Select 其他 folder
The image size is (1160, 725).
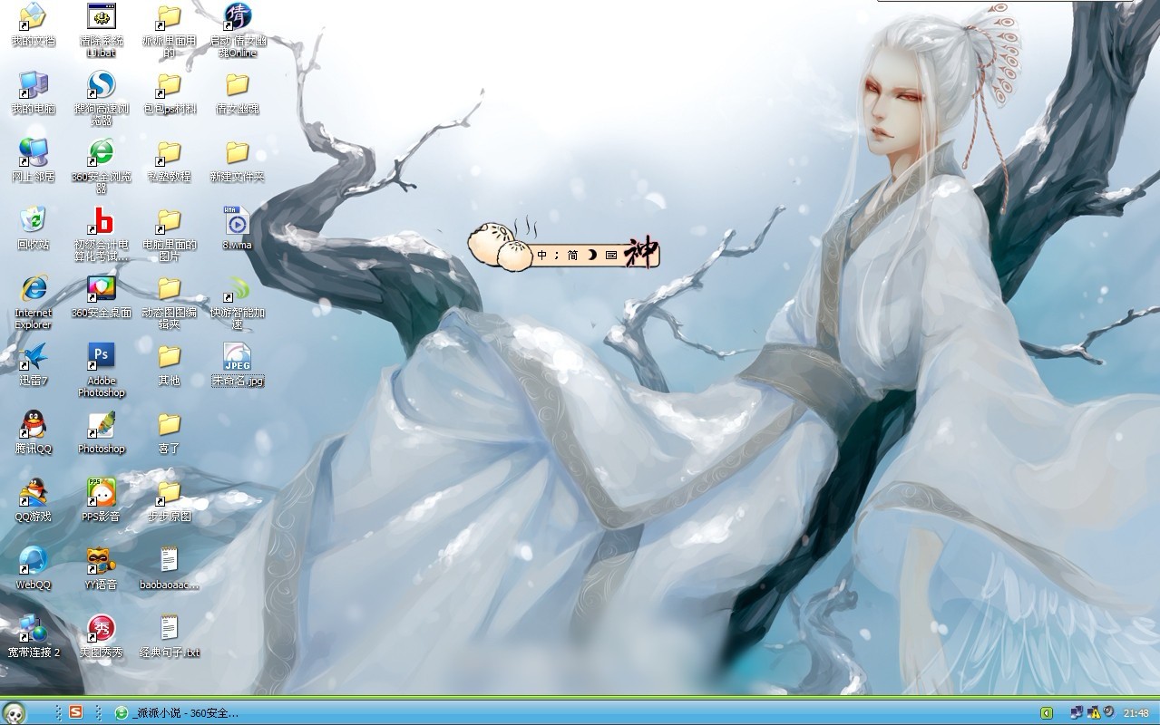click(170, 364)
